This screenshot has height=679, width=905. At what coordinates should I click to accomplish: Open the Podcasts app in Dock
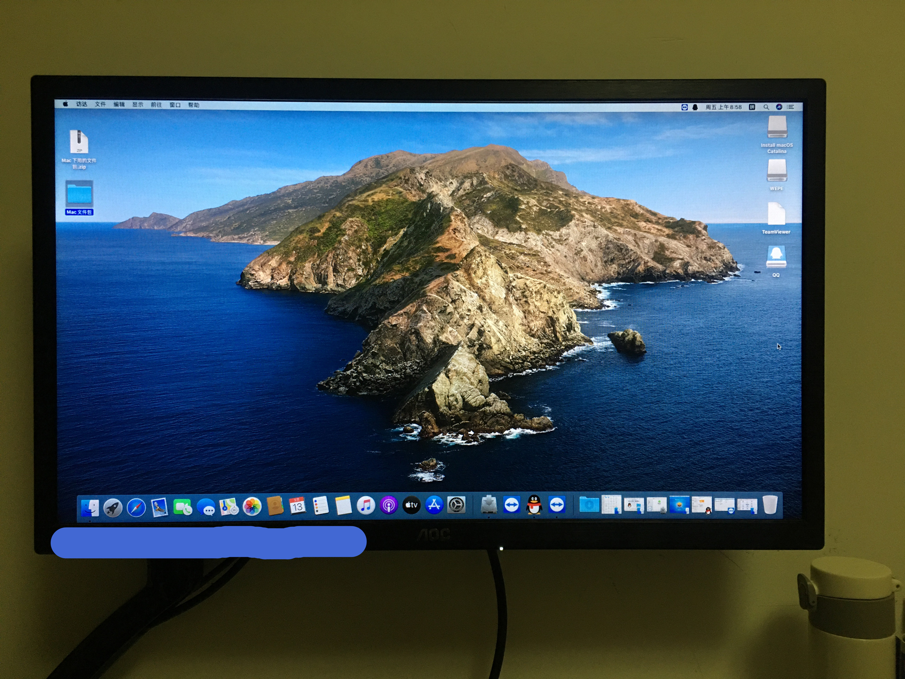pyautogui.click(x=389, y=505)
